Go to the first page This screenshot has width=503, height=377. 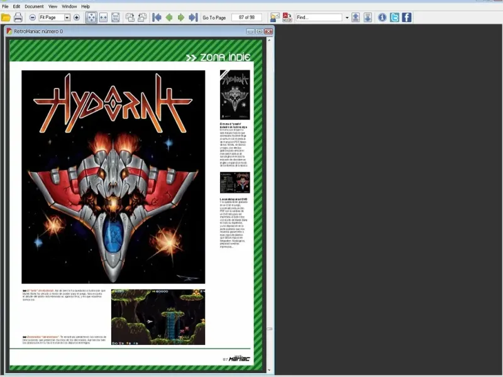point(157,18)
